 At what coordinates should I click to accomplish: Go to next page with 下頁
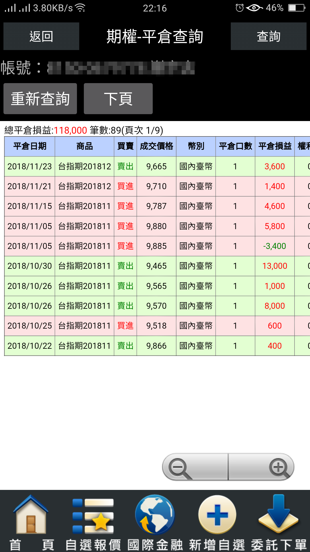click(x=118, y=99)
